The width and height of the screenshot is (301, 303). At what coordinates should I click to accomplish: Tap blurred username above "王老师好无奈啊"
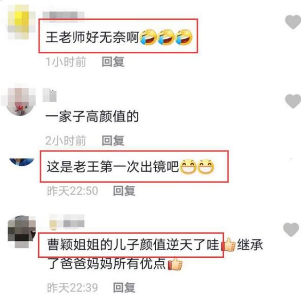pyautogui.click(x=63, y=15)
